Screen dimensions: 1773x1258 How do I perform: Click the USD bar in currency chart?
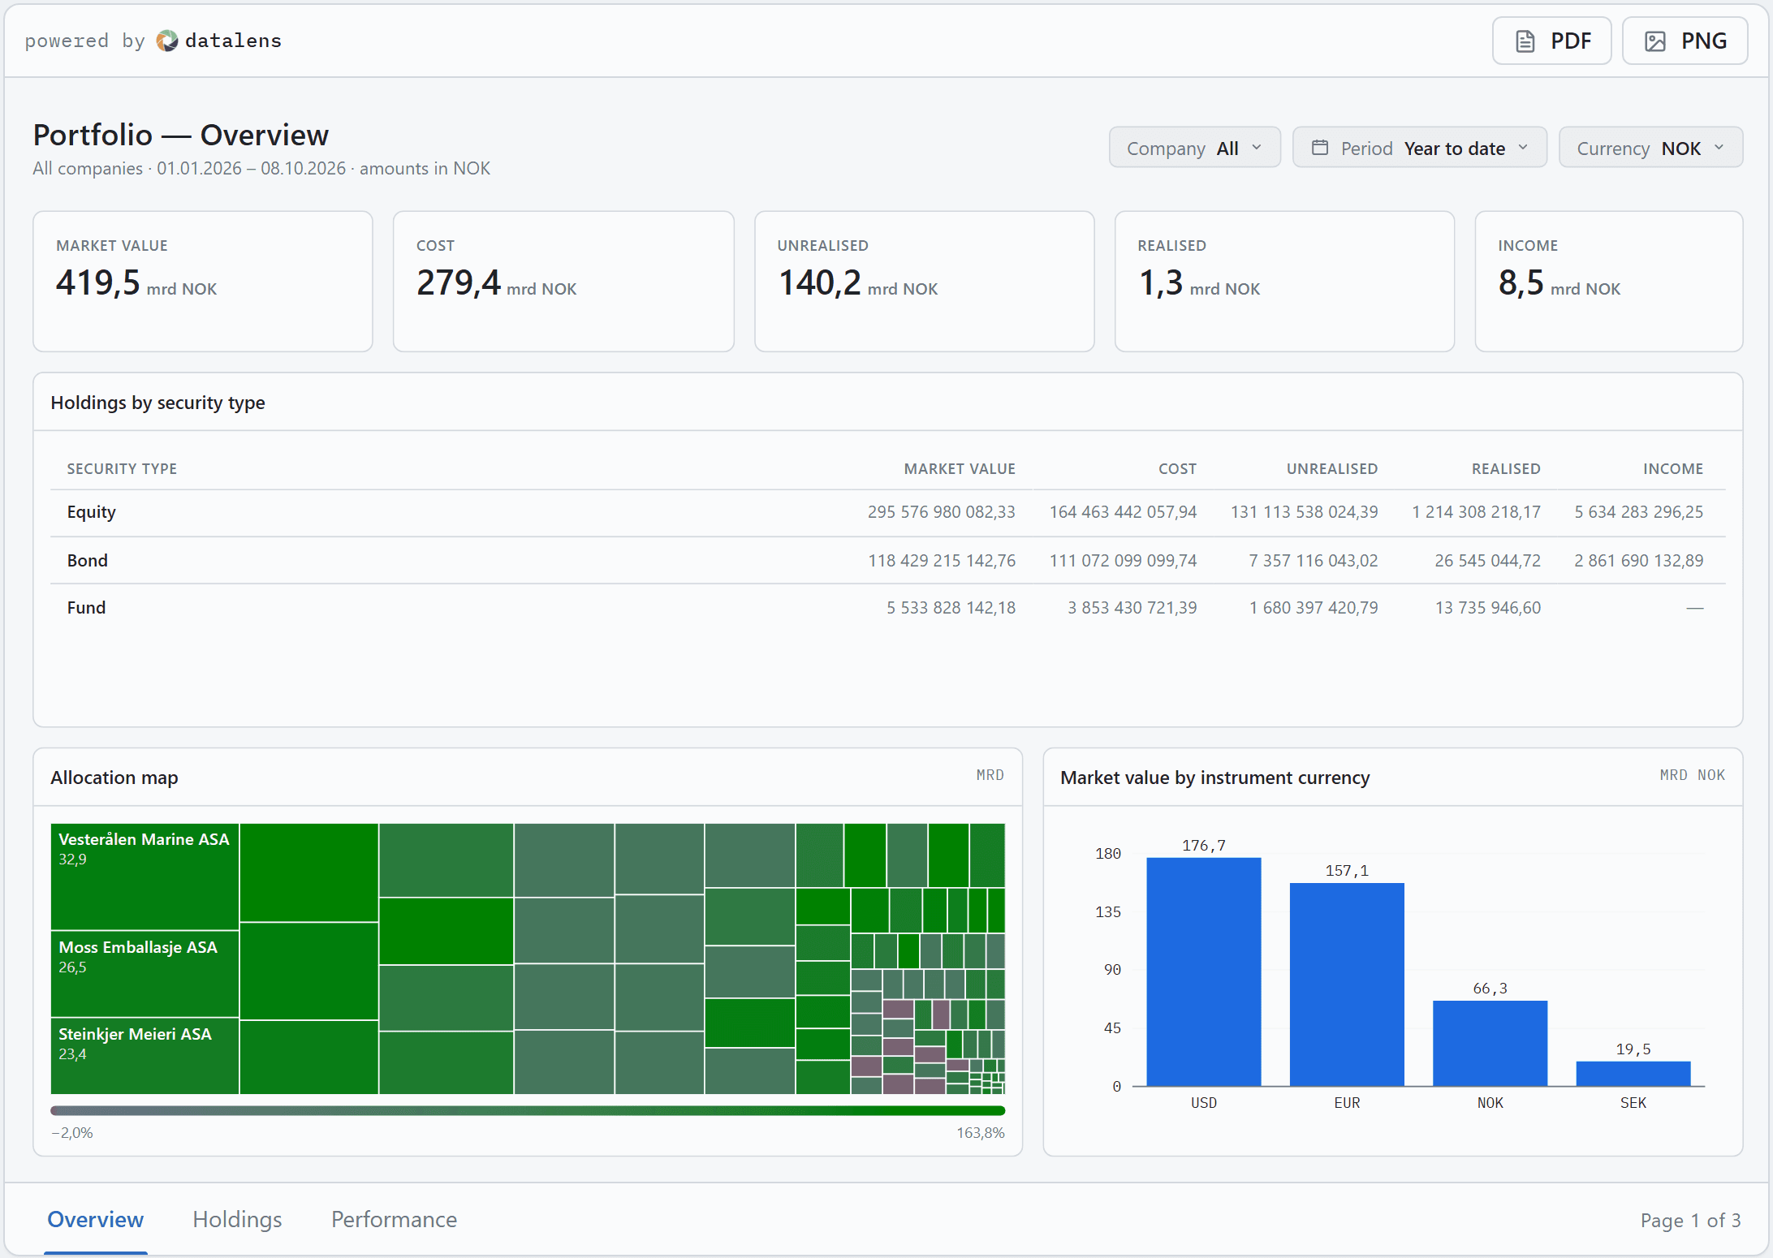click(1204, 972)
